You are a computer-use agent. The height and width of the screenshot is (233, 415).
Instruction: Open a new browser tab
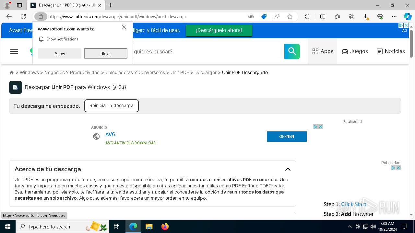111,5
